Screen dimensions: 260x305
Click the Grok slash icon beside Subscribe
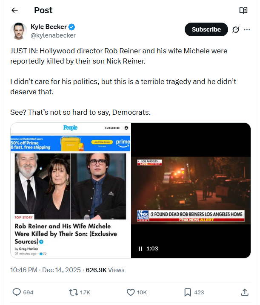(x=236, y=29)
